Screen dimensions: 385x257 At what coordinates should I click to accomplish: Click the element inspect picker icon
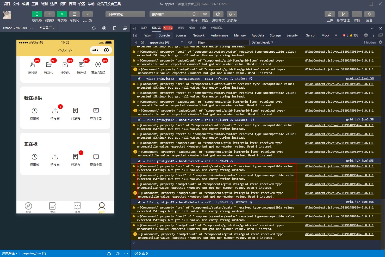tap(135, 35)
